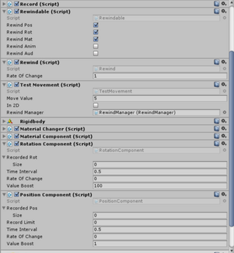Open gear menu for Material Component script
Image resolution: width=234 pixels, height=253 pixels.
[x=224, y=136]
